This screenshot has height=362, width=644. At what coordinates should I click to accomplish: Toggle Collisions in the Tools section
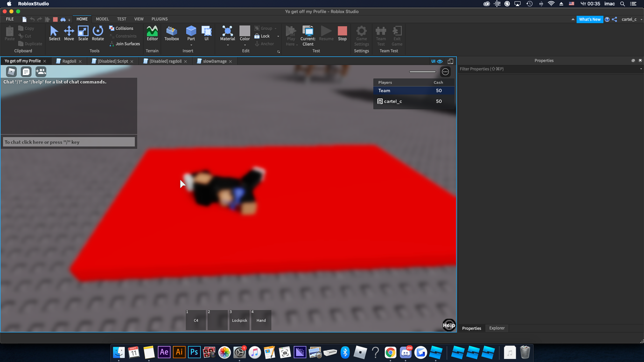pos(122,28)
